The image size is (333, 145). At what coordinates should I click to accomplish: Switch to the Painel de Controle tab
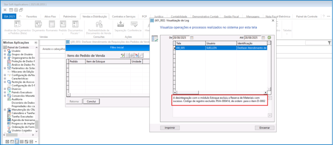(x=307, y=16)
